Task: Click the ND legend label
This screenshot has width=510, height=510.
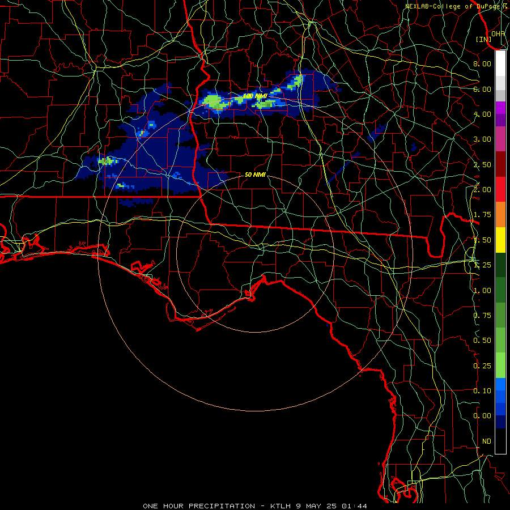Action: pos(487,441)
